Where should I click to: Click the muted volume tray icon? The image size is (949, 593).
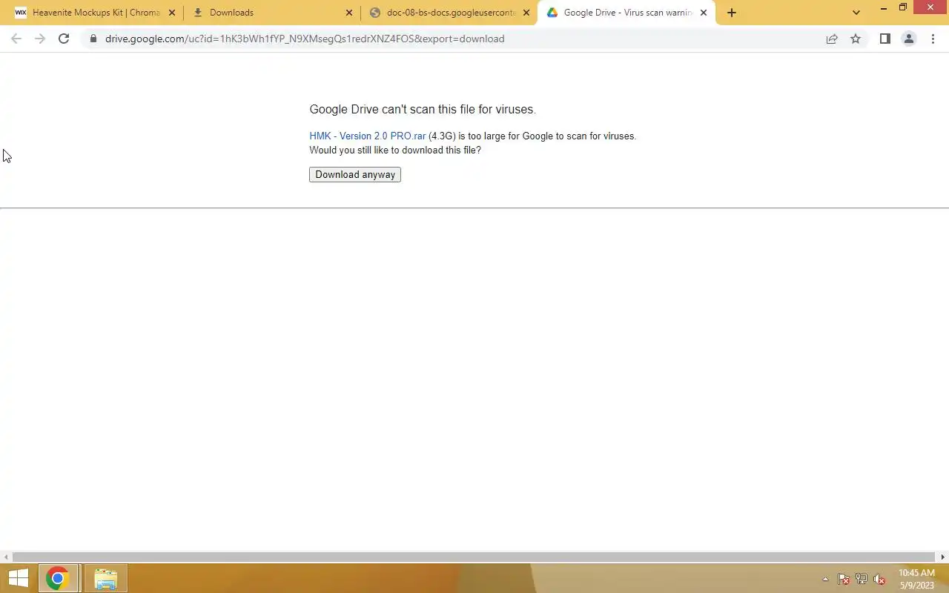pyautogui.click(x=879, y=579)
